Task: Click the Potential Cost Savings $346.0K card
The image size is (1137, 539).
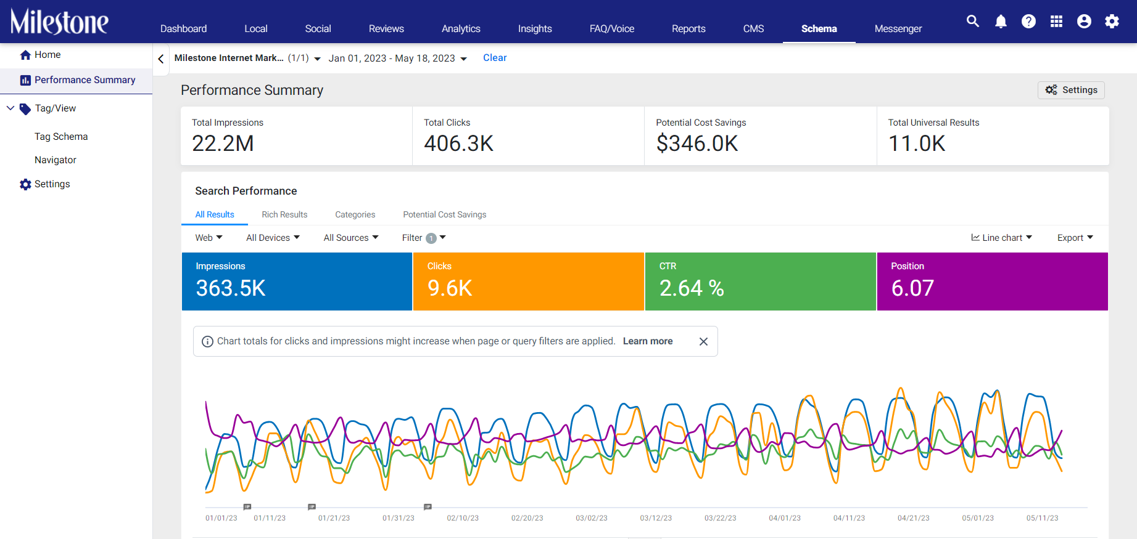Action: (x=761, y=136)
